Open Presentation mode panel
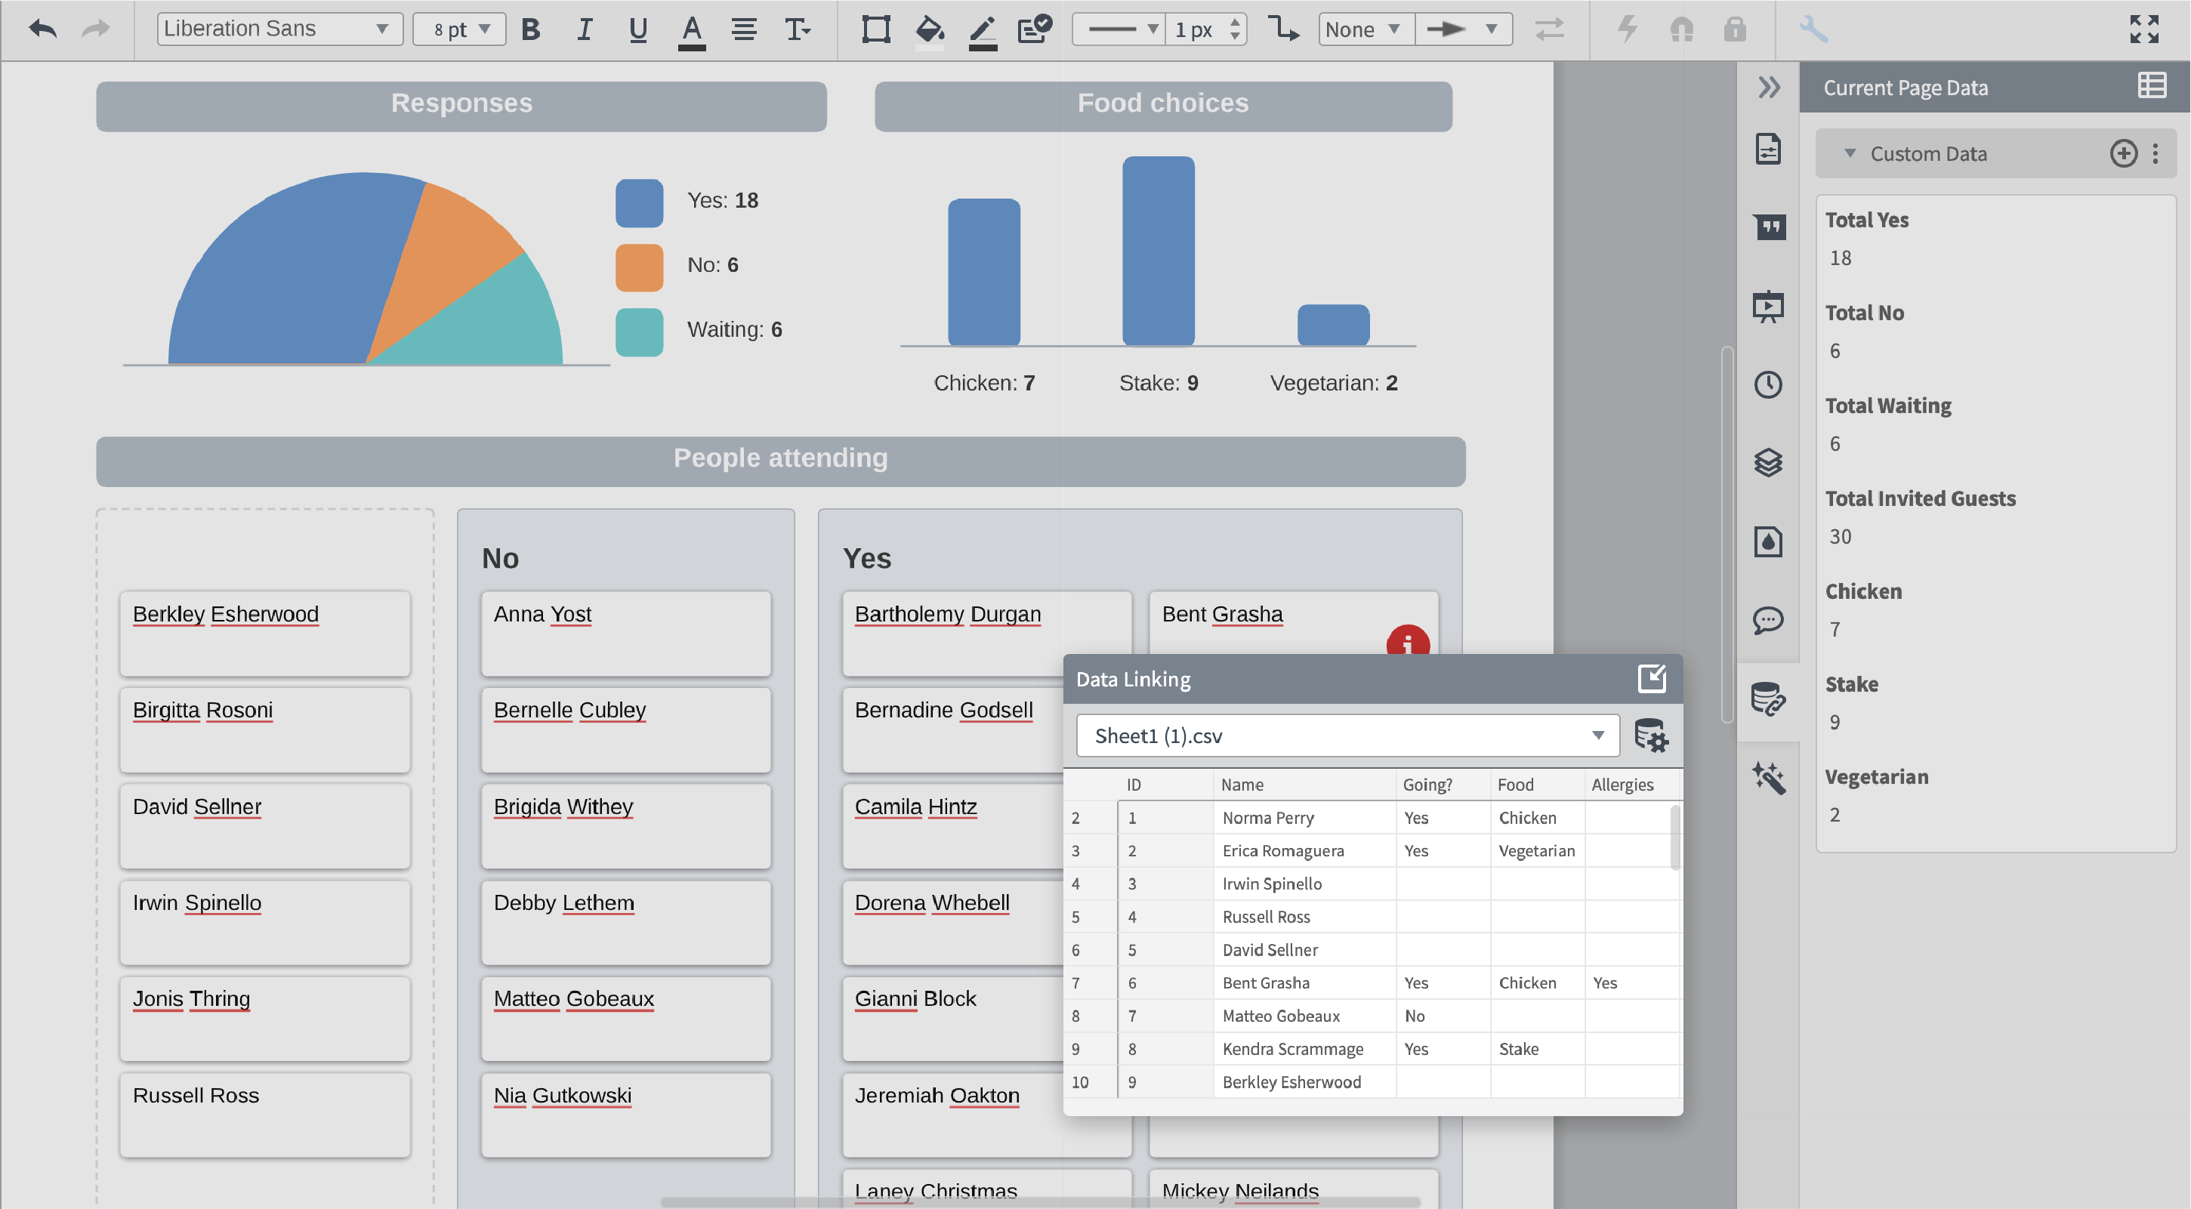The width and height of the screenshot is (2191, 1209). click(1769, 306)
